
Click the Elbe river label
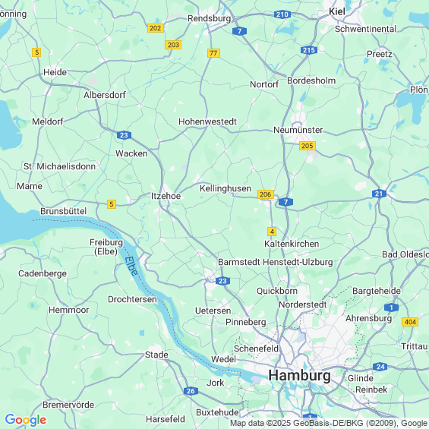click(x=131, y=267)
